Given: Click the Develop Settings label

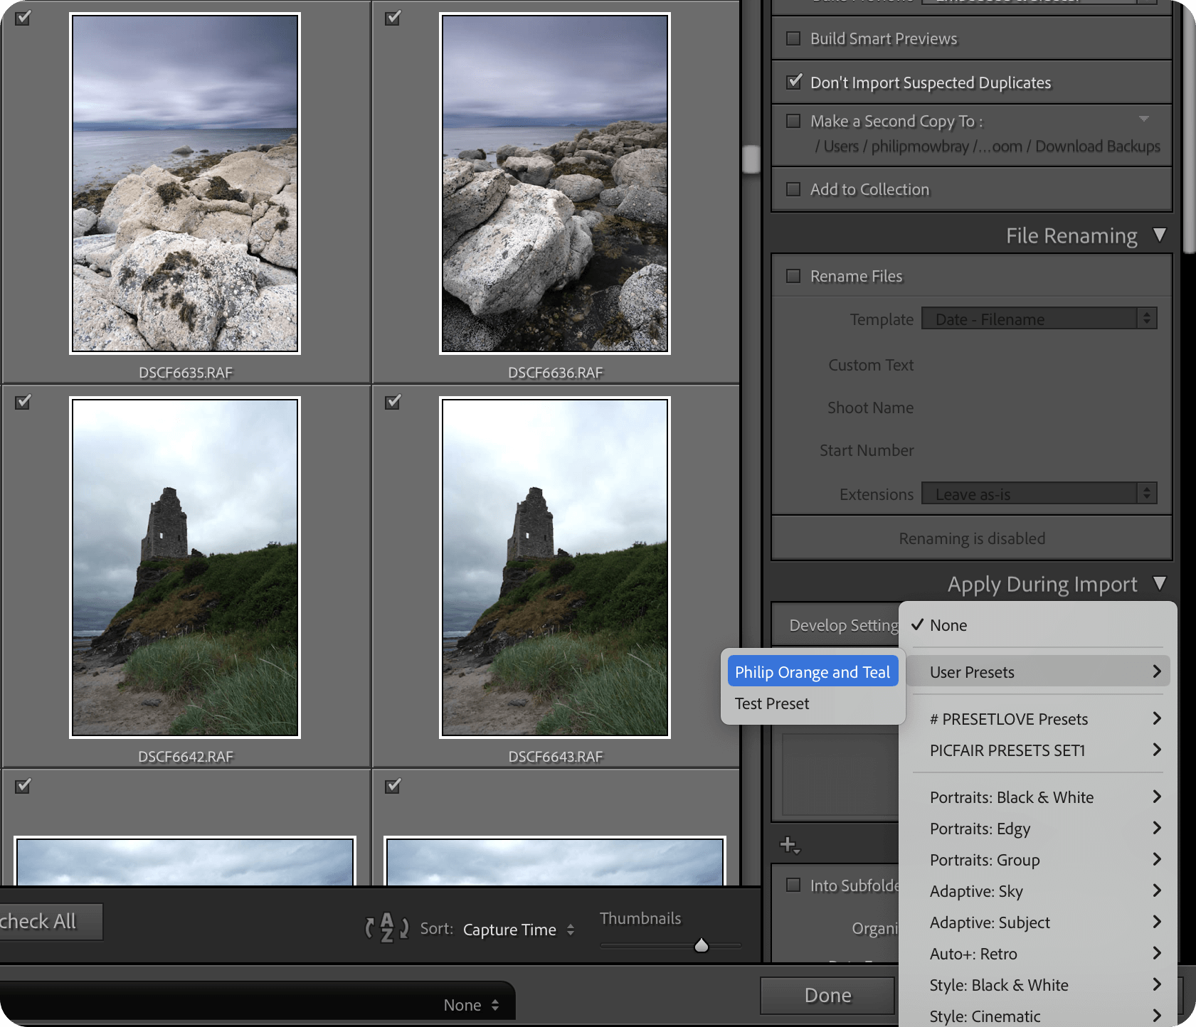Looking at the screenshot, I should point(844,625).
